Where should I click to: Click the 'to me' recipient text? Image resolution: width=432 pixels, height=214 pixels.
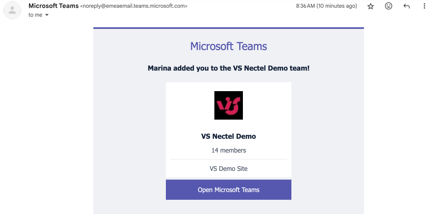tap(35, 15)
